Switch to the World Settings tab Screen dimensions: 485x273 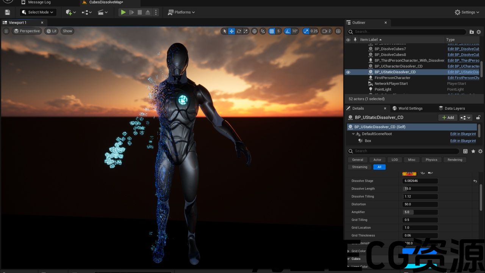coord(408,108)
